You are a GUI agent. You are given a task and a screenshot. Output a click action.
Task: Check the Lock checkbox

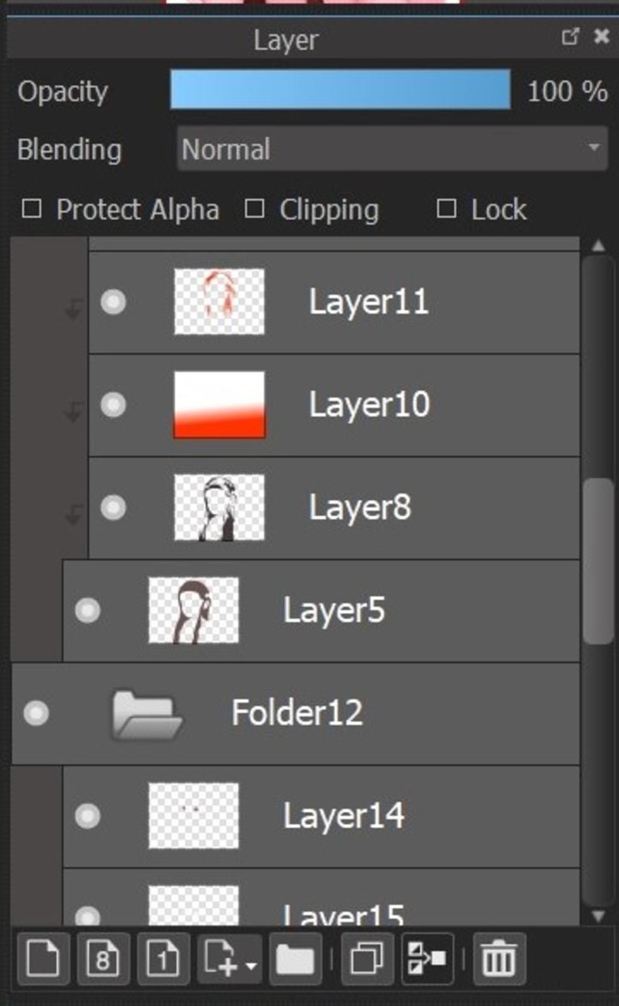coord(446,209)
